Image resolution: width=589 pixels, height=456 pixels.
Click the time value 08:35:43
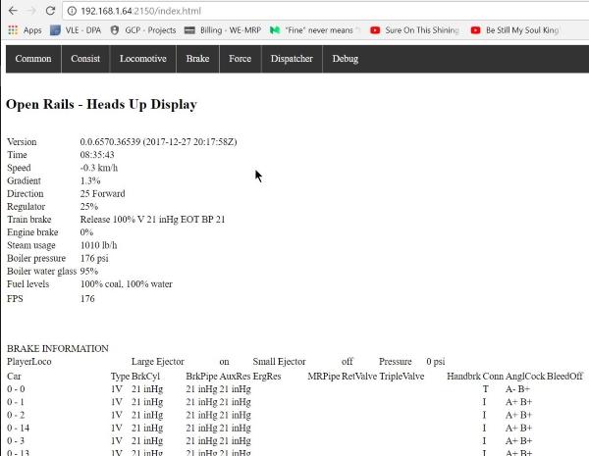(x=97, y=155)
